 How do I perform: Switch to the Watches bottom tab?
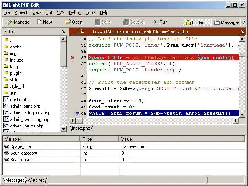(x=36, y=180)
